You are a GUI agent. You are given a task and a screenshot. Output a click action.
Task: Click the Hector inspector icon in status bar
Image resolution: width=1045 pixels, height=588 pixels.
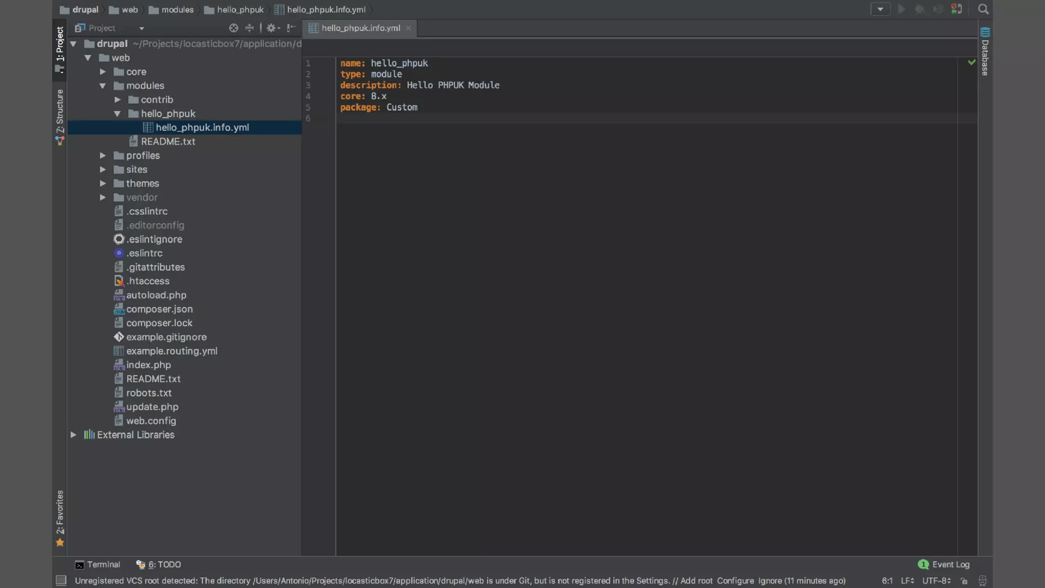(982, 581)
